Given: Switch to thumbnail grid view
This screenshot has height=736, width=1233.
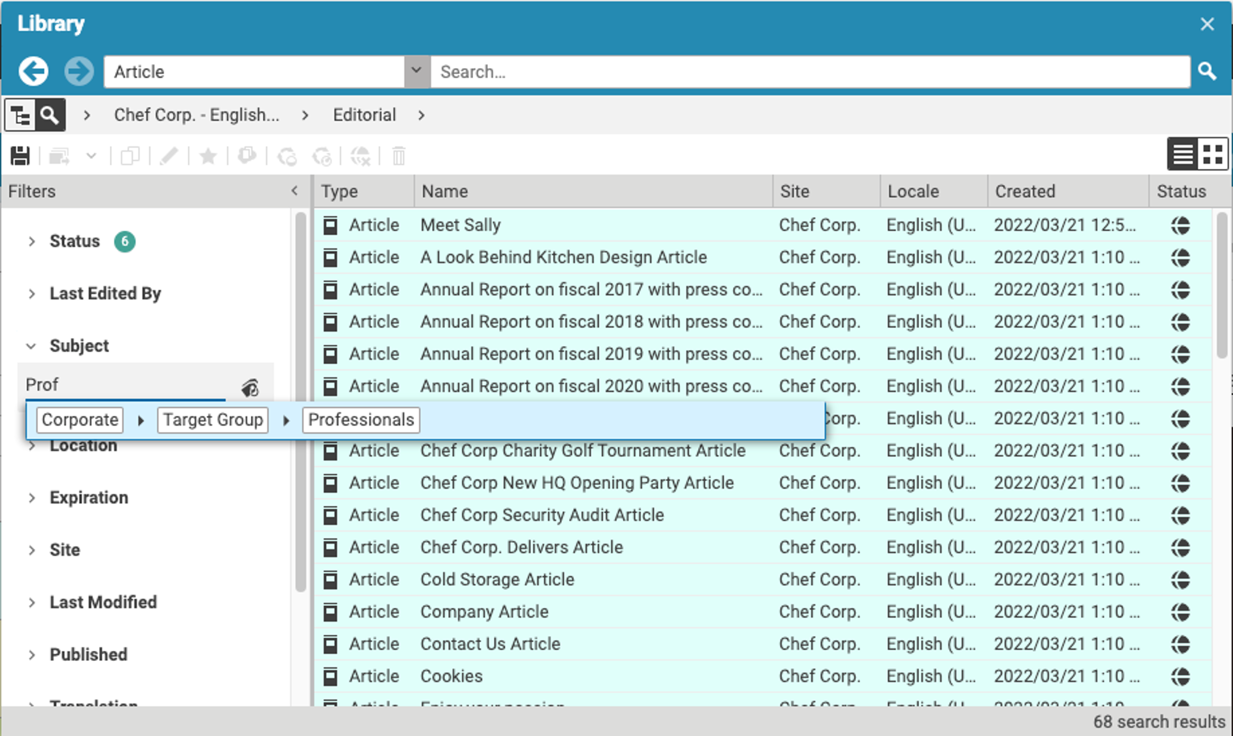Looking at the screenshot, I should (1213, 154).
